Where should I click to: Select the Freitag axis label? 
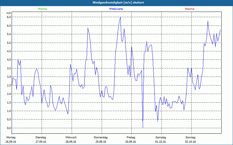(x=131, y=137)
